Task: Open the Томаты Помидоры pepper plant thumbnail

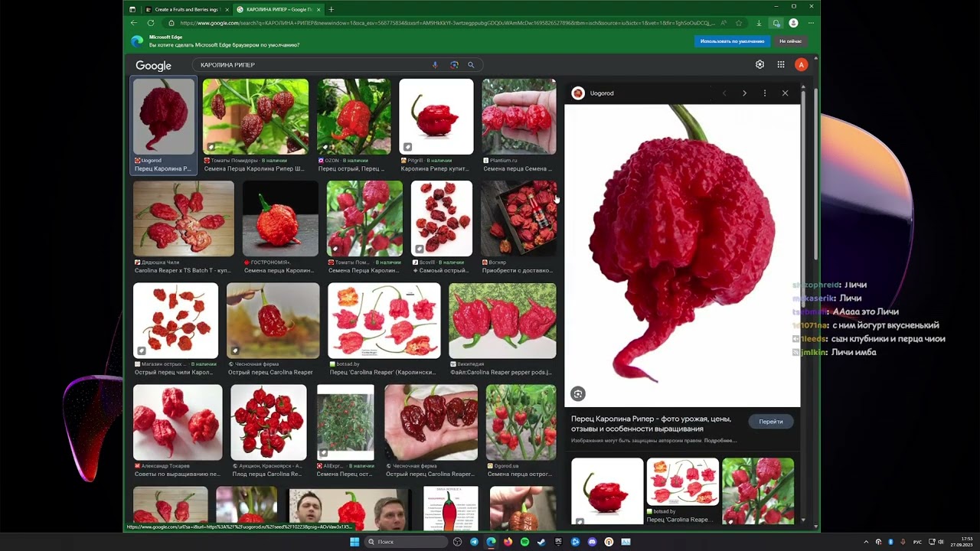Action: point(256,116)
